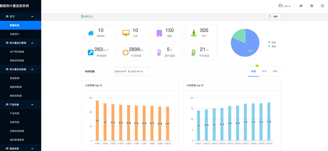Click the home icon in top bar
This screenshot has height=151, width=328.
(301, 6)
